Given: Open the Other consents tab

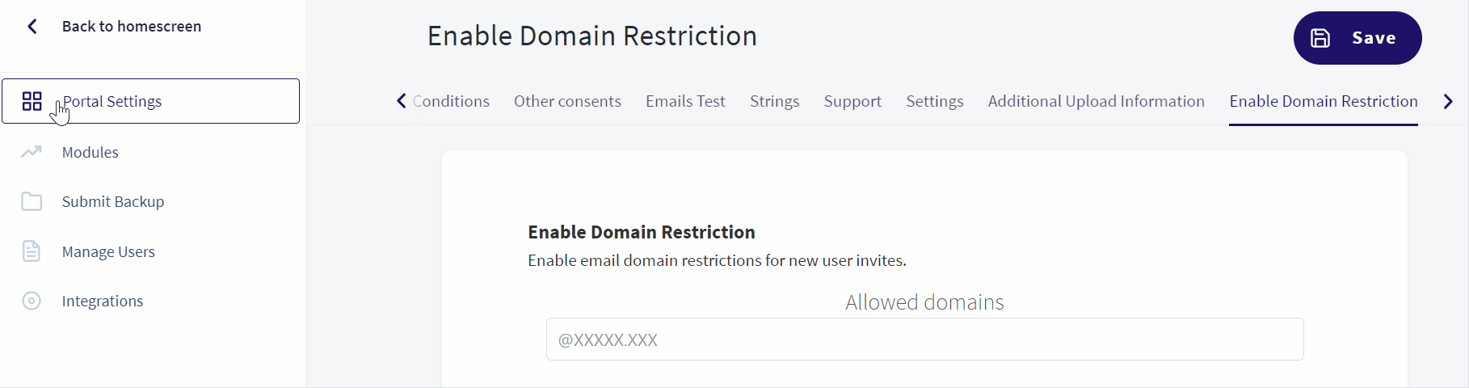Looking at the screenshot, I should 567,101.
